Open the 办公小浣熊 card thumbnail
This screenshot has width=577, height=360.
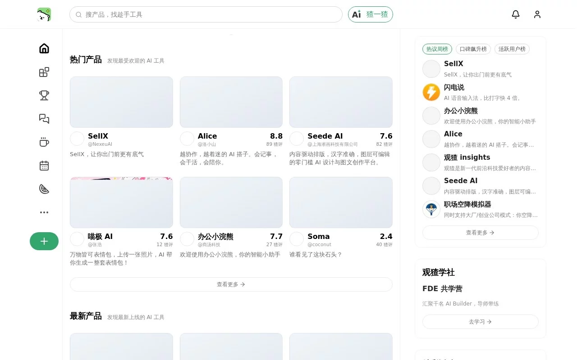point(231,202)
